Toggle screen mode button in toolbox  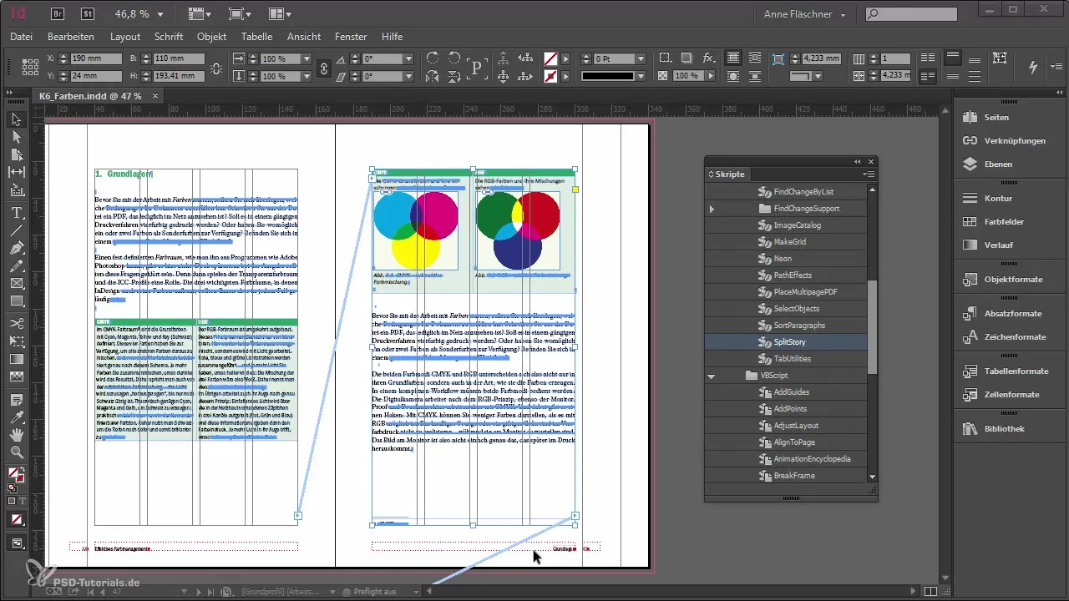(17, 543)
